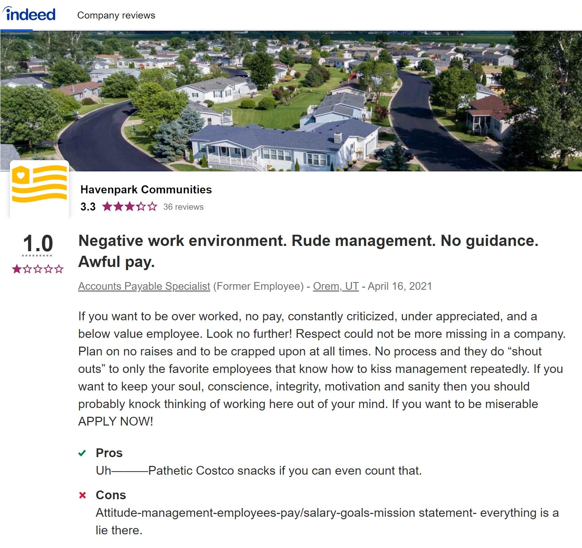Follow the Accounts Payable Specialist link
This screenshot has width=582, height=548.
coord(144,286)
